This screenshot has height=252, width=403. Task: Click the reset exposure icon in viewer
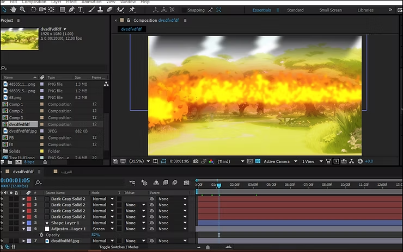pos(360,161)
